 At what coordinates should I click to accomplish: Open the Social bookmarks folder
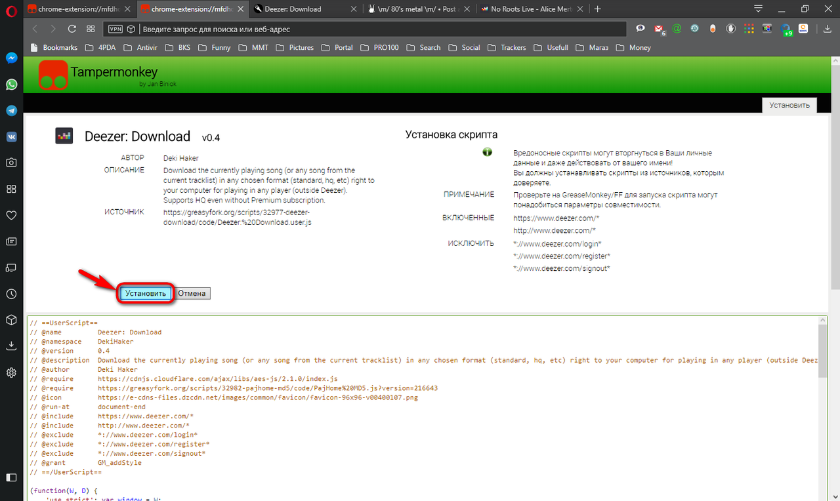click(x=464, y=47)
